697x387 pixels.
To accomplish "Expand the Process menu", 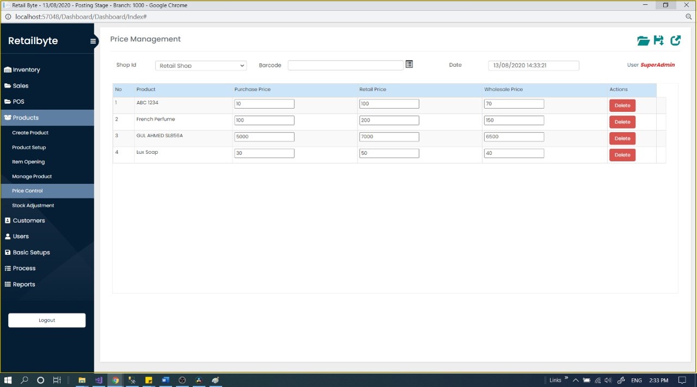I will coord(47,269).
